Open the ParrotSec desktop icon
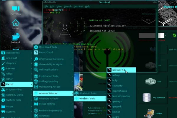This screenshot has width=177, height=118. tap(16, 9)
